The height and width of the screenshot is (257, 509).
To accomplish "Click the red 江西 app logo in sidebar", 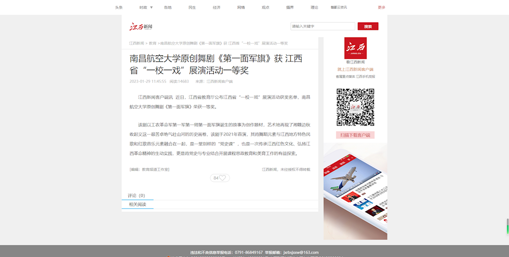I will pyautogui.click(x=355, y=48).
